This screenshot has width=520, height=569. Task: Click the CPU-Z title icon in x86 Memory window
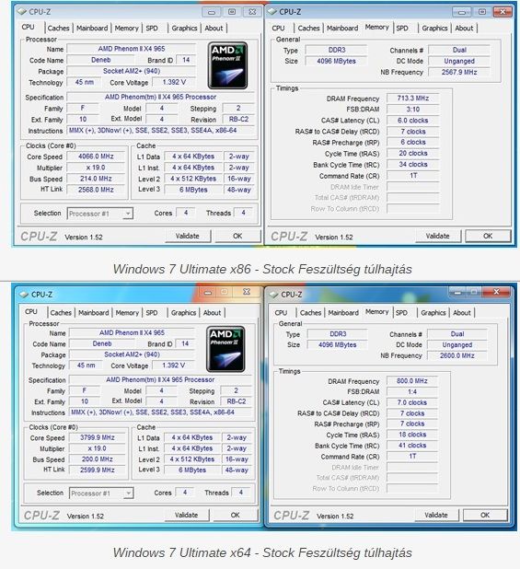coord(272,12)
